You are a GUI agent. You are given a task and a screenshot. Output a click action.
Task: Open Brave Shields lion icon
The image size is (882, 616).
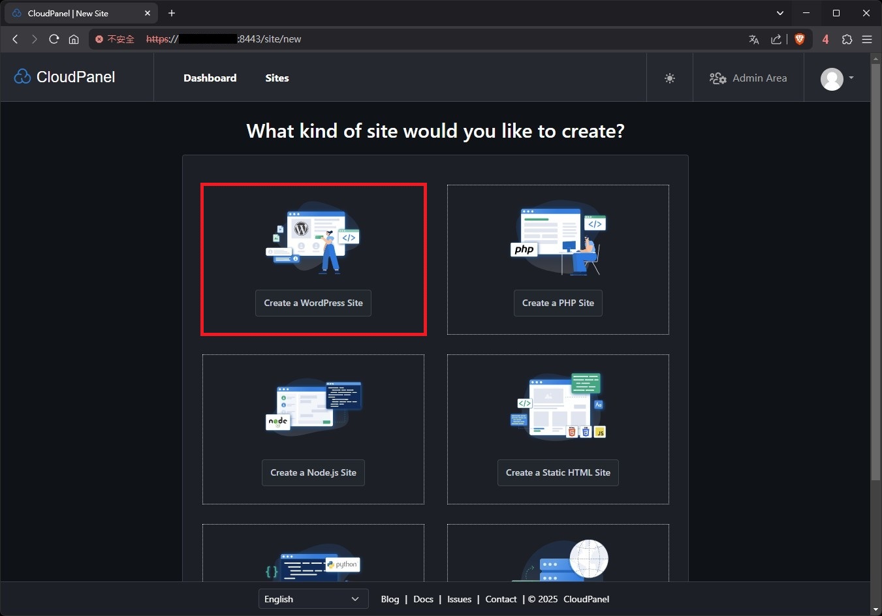tap(800, 39)
